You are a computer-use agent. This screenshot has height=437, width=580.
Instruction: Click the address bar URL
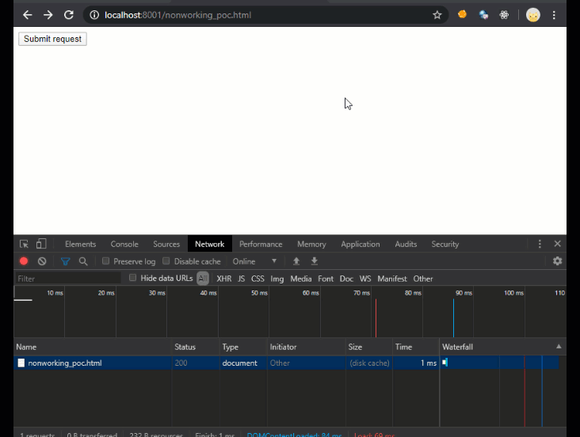click(177, 15)
